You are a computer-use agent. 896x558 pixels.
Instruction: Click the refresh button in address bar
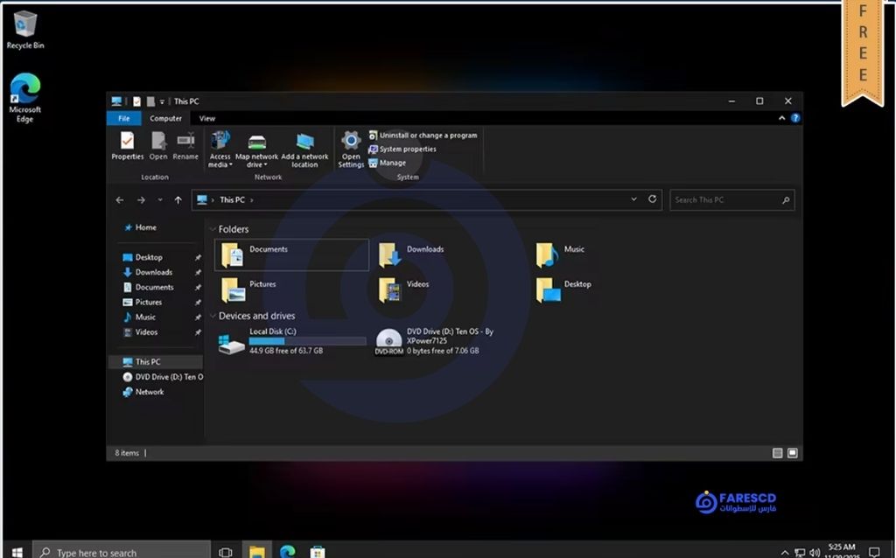coord(652,199)
